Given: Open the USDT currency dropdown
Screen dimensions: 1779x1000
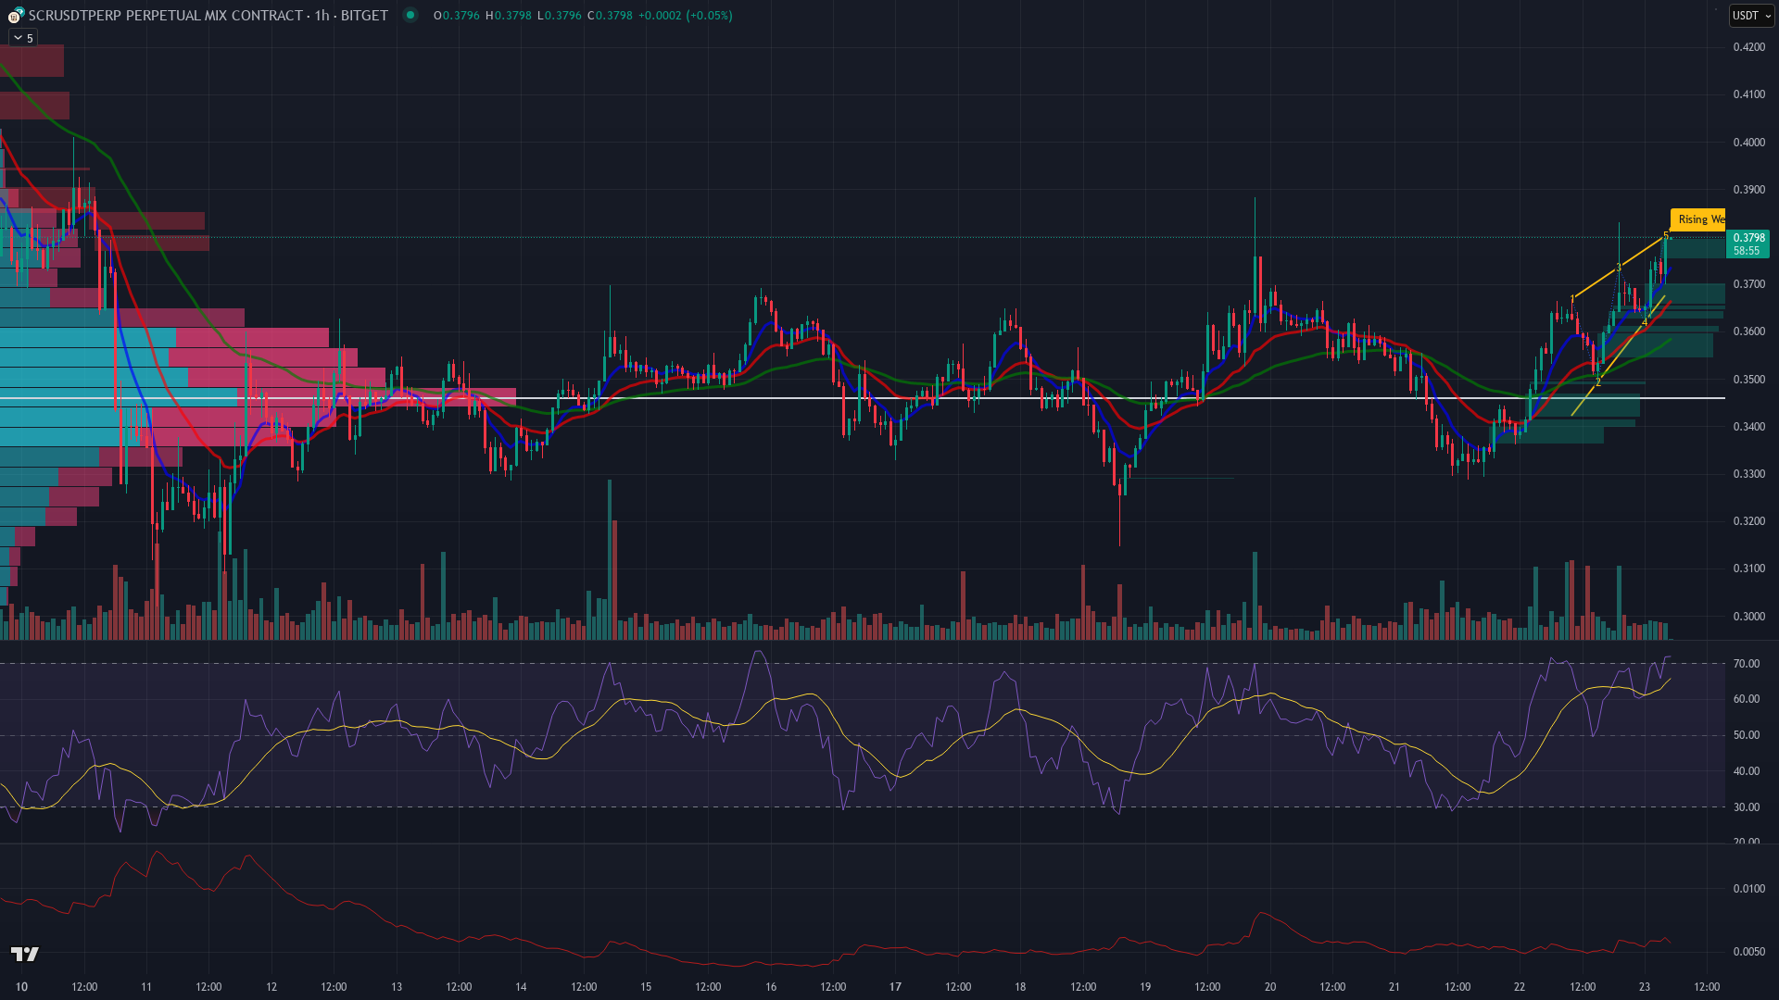Looking at the screenshot, I should (x=1750, y=16).
